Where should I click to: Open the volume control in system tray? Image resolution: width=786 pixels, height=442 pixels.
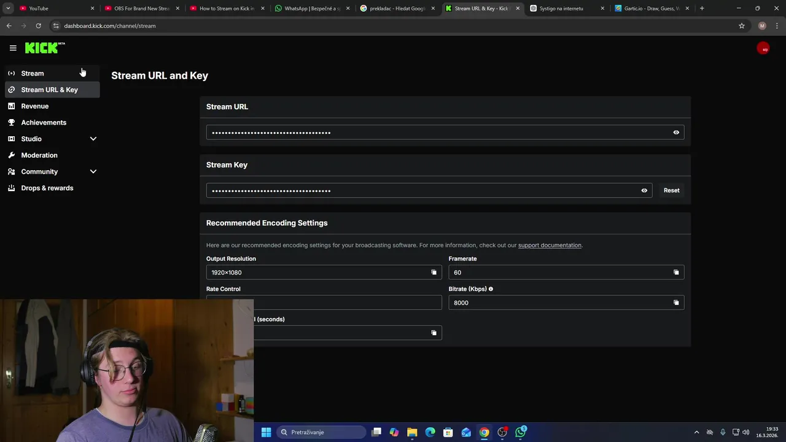(x=746, y=432)
